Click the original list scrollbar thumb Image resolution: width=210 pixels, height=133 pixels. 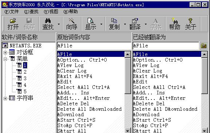[x=127, y=76]
